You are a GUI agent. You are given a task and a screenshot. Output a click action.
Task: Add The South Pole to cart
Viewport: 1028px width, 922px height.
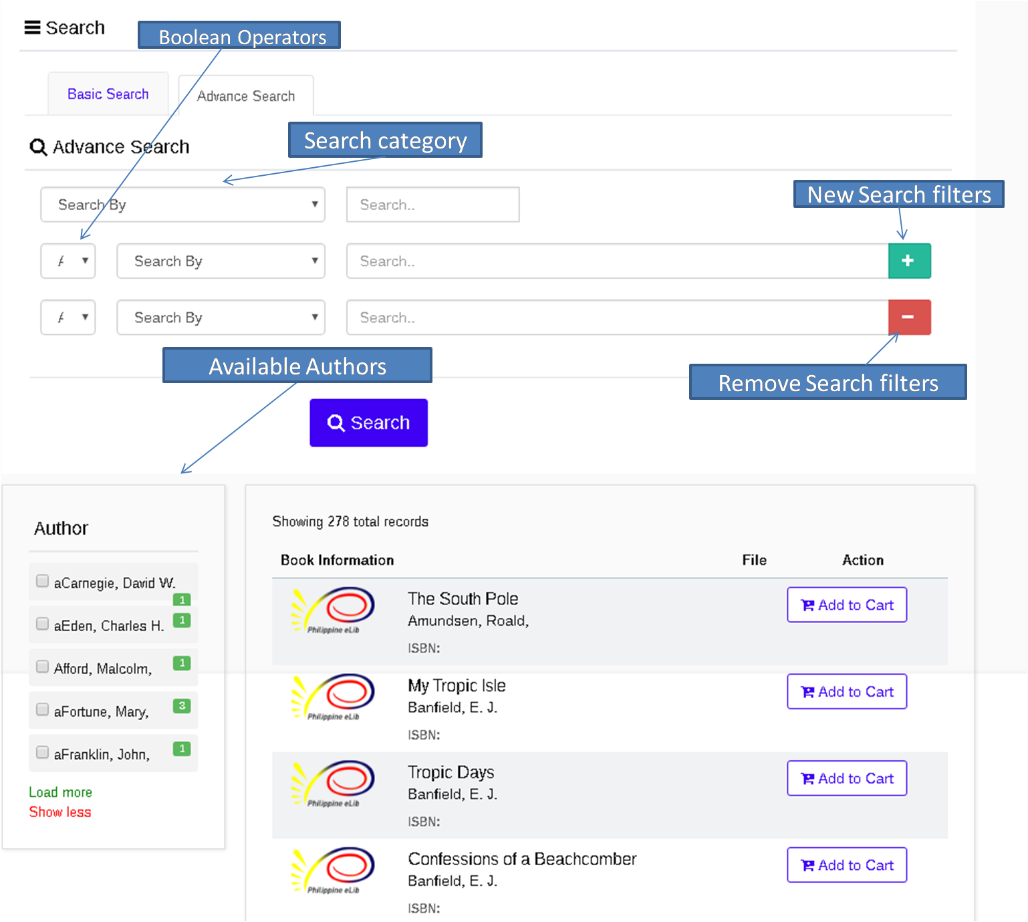[846, 605]
